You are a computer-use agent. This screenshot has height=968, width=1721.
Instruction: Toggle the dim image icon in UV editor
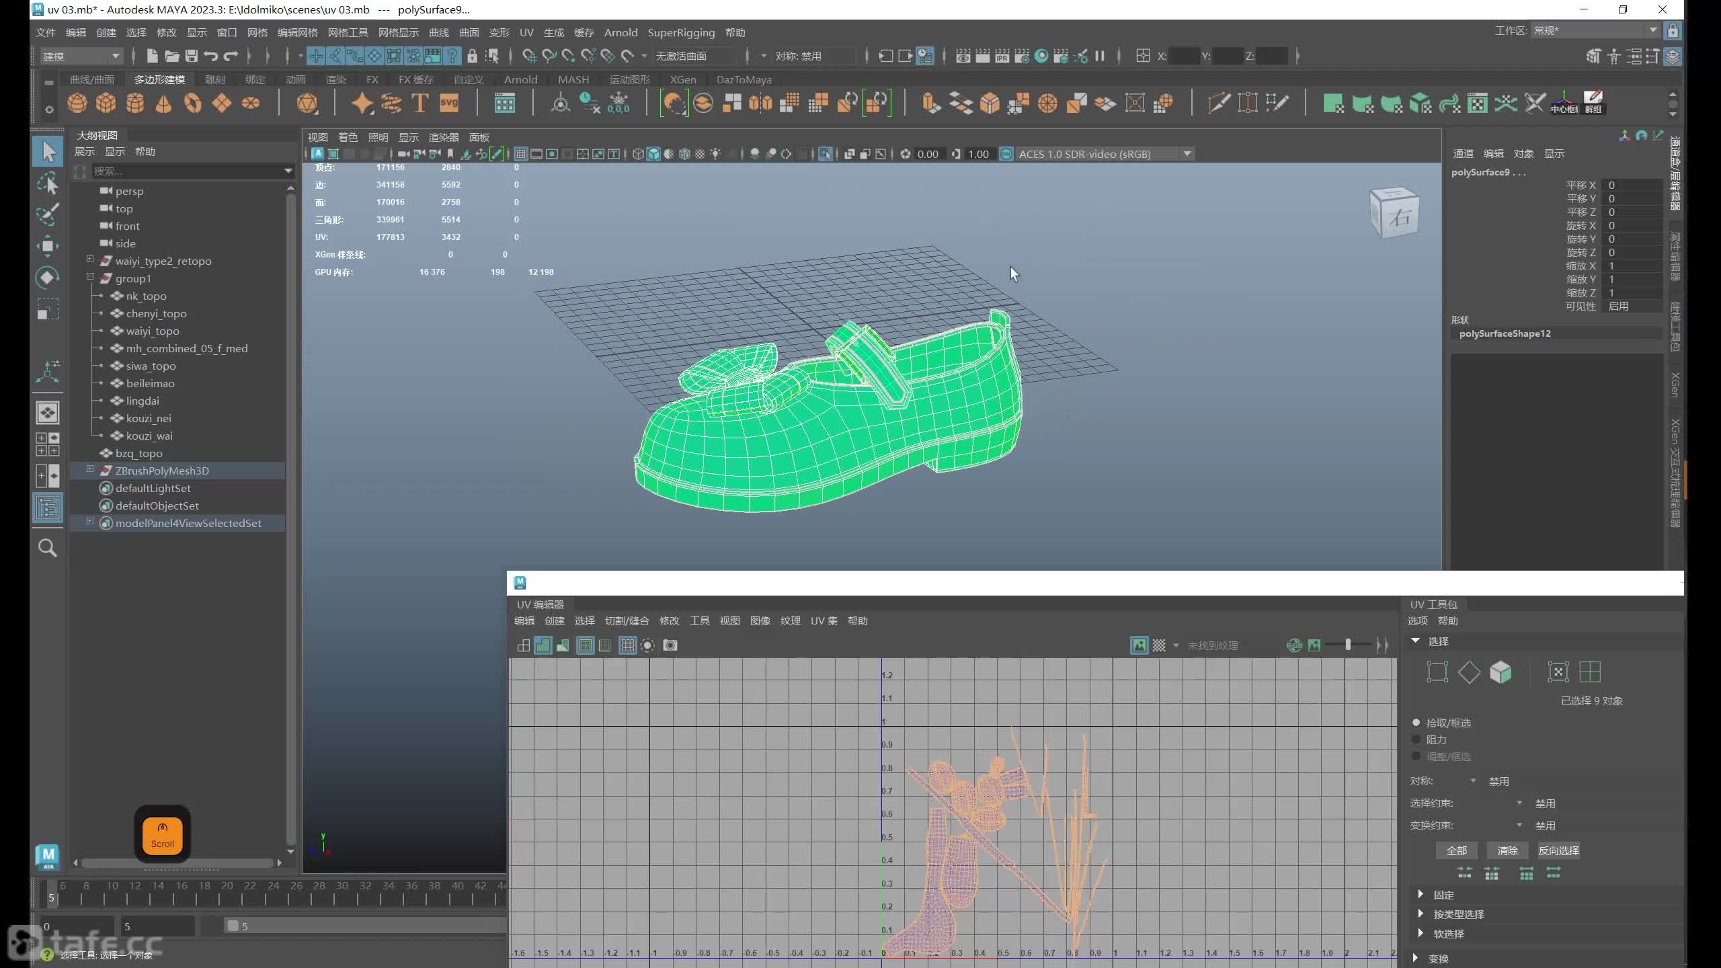pos(1314,645)
